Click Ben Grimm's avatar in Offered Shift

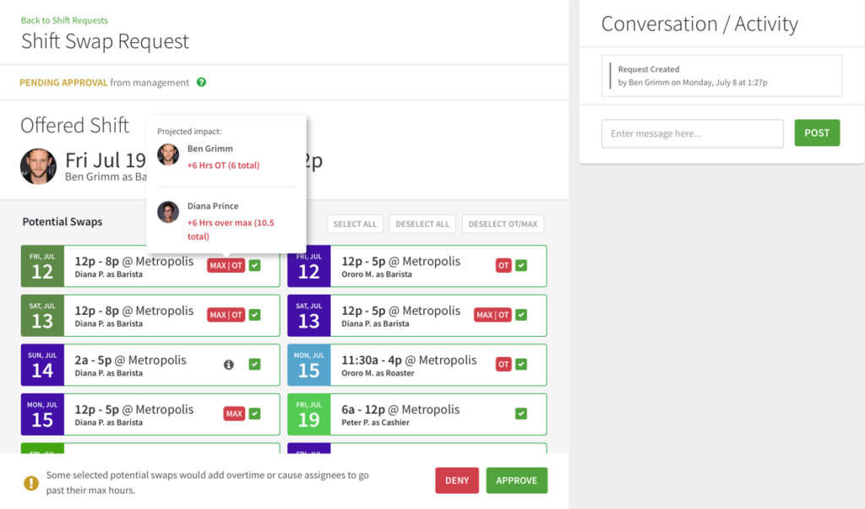pos(38,166)
